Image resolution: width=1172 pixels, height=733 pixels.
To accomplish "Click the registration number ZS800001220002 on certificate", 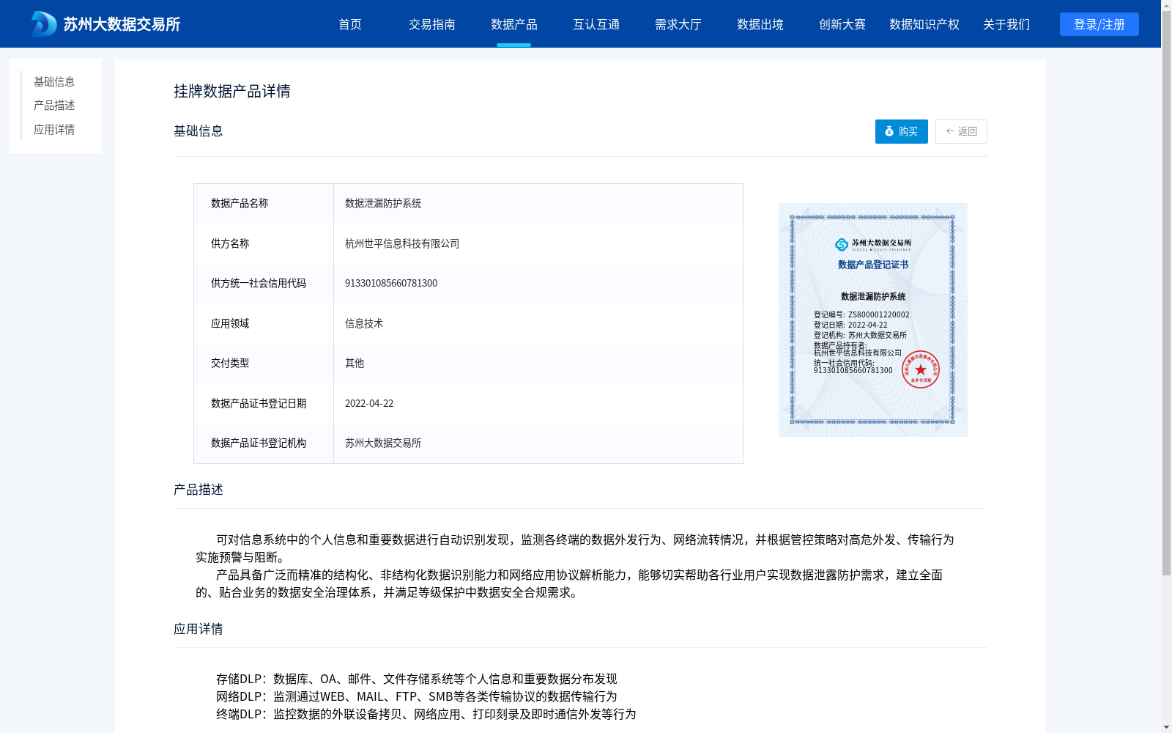I will (x=879, y=314).
